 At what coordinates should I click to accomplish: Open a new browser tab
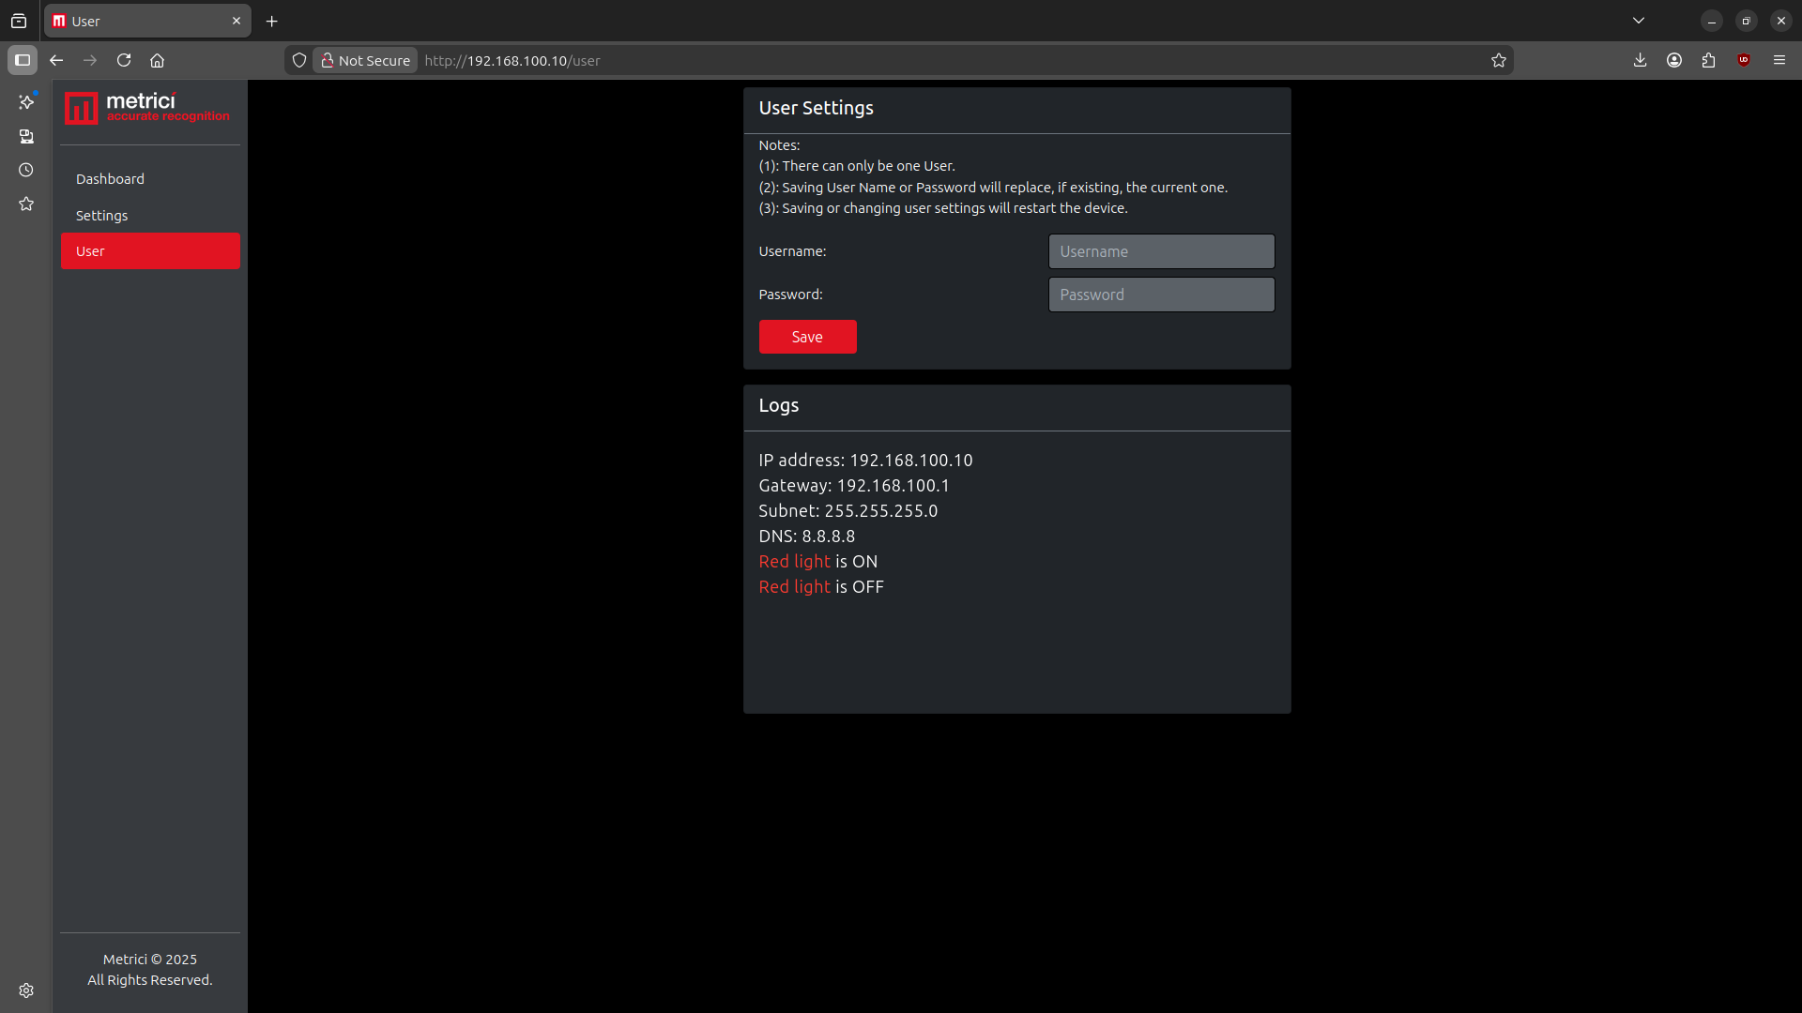pyautogui.click(x=272, y=21)
